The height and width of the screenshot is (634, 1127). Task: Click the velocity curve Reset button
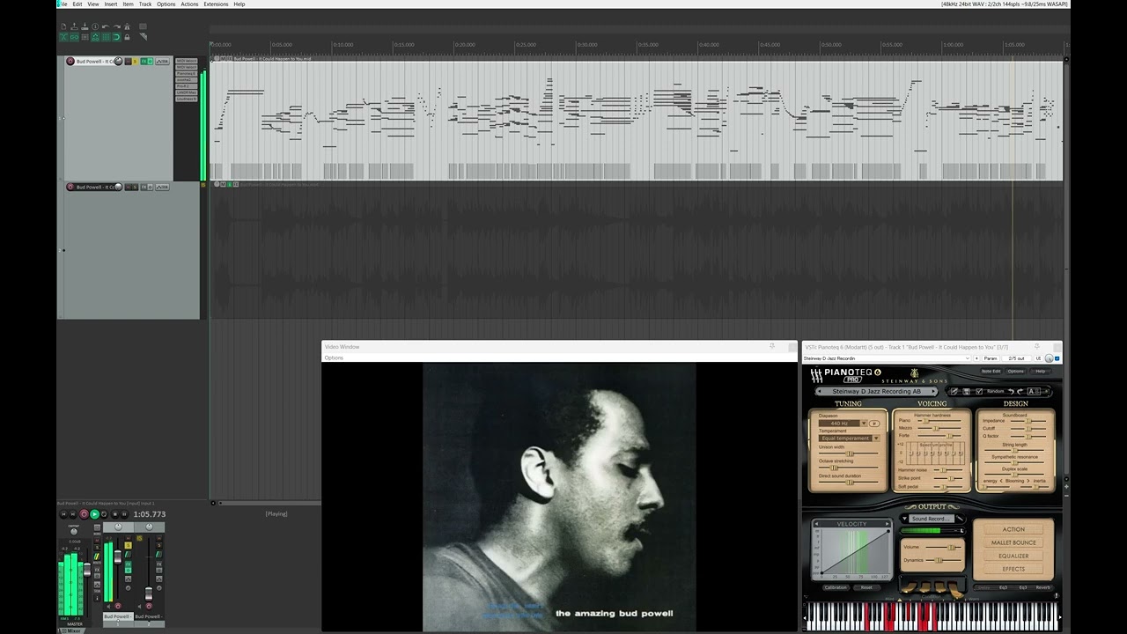tap(866, 587)
